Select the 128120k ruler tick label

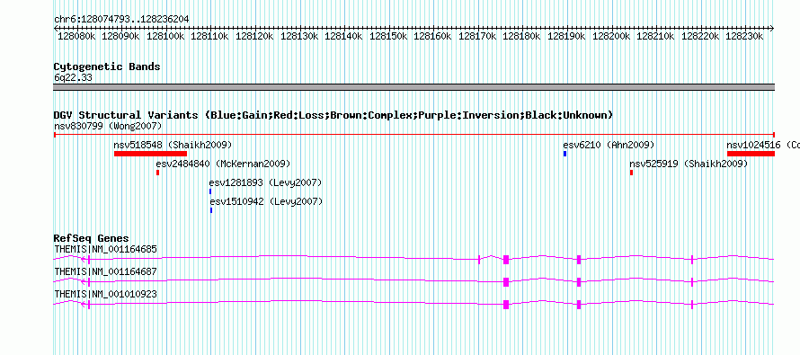[255, 37]
